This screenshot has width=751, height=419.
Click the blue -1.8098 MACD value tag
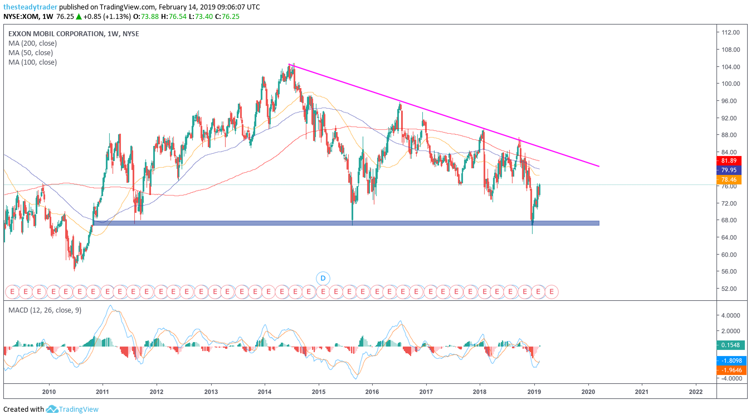(x=731, y=360)
